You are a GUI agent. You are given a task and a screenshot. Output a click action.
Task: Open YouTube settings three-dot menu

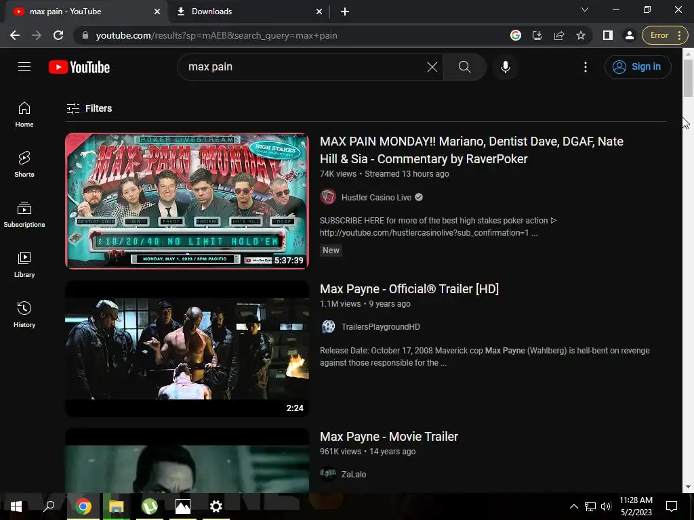point(585,67)
